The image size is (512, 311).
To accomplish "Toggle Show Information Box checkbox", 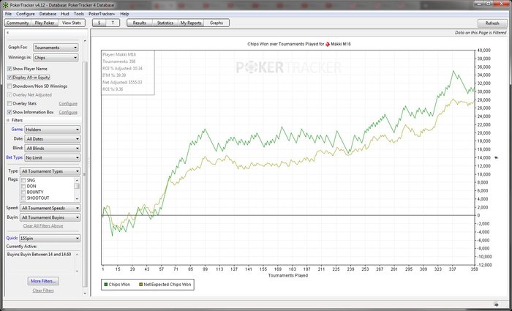I will click(10, 112).
